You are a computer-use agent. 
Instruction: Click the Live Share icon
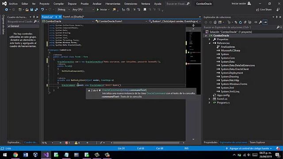(257, 10)
